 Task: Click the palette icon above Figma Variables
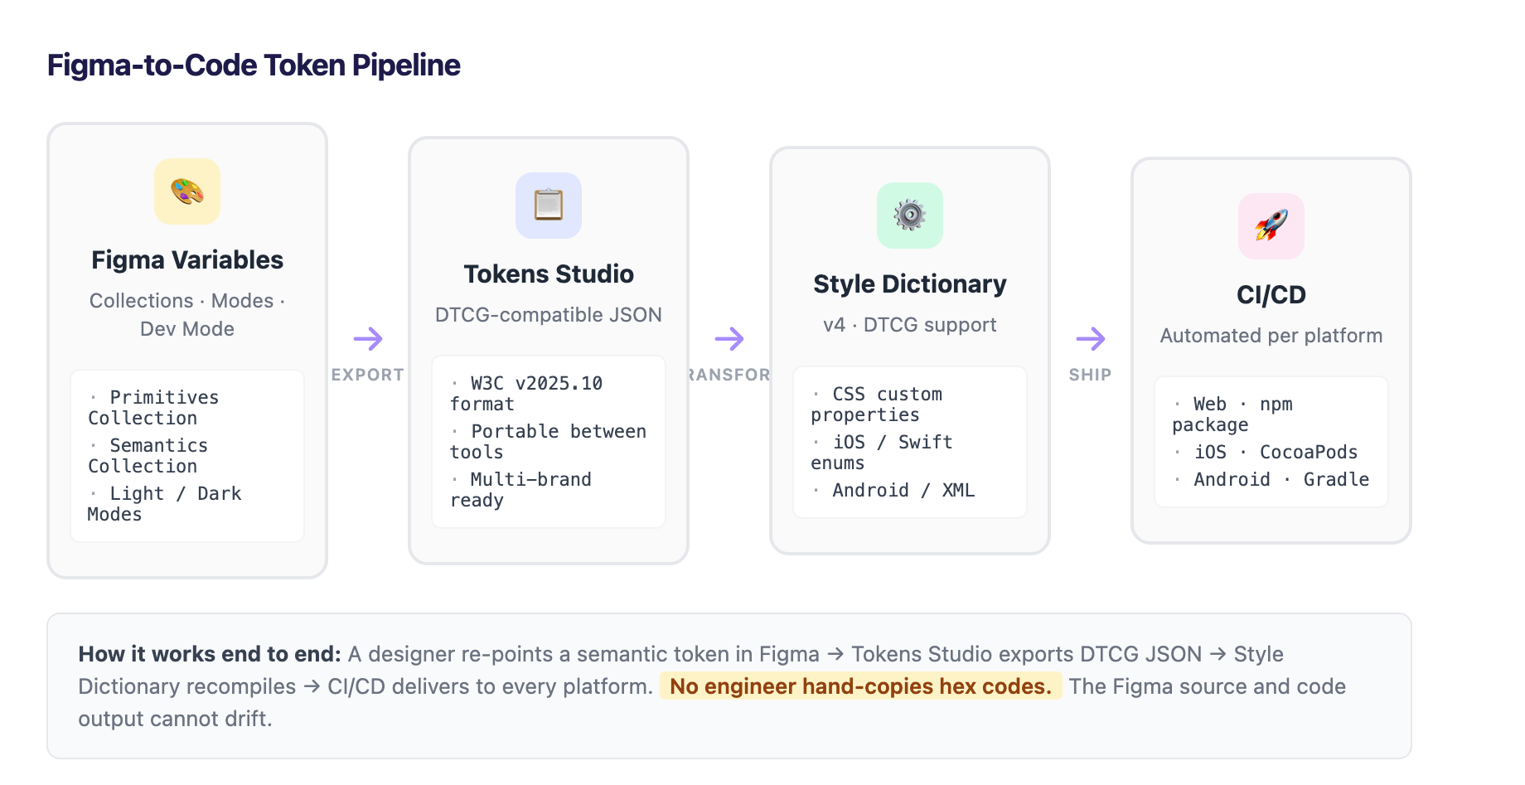187,191
